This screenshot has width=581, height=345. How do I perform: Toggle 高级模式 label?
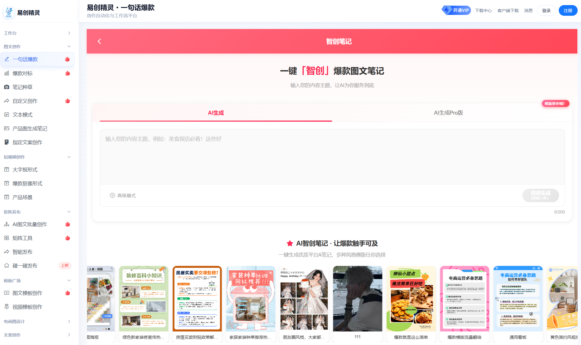(x=126, y=195)
